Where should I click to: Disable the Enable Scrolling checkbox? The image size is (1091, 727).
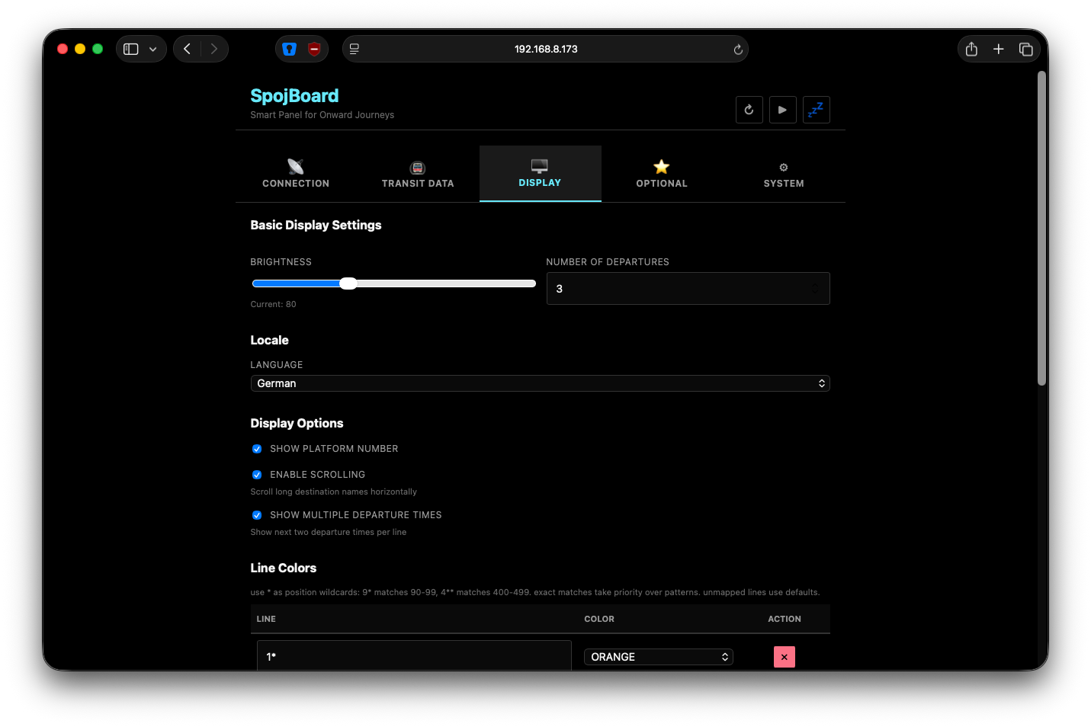257,475
